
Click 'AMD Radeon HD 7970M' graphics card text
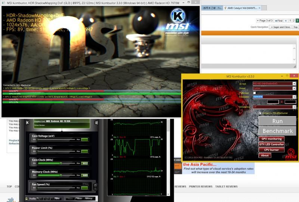point(58,121)
